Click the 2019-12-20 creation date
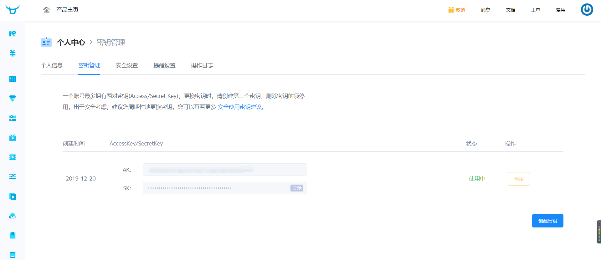 (81, 179)
